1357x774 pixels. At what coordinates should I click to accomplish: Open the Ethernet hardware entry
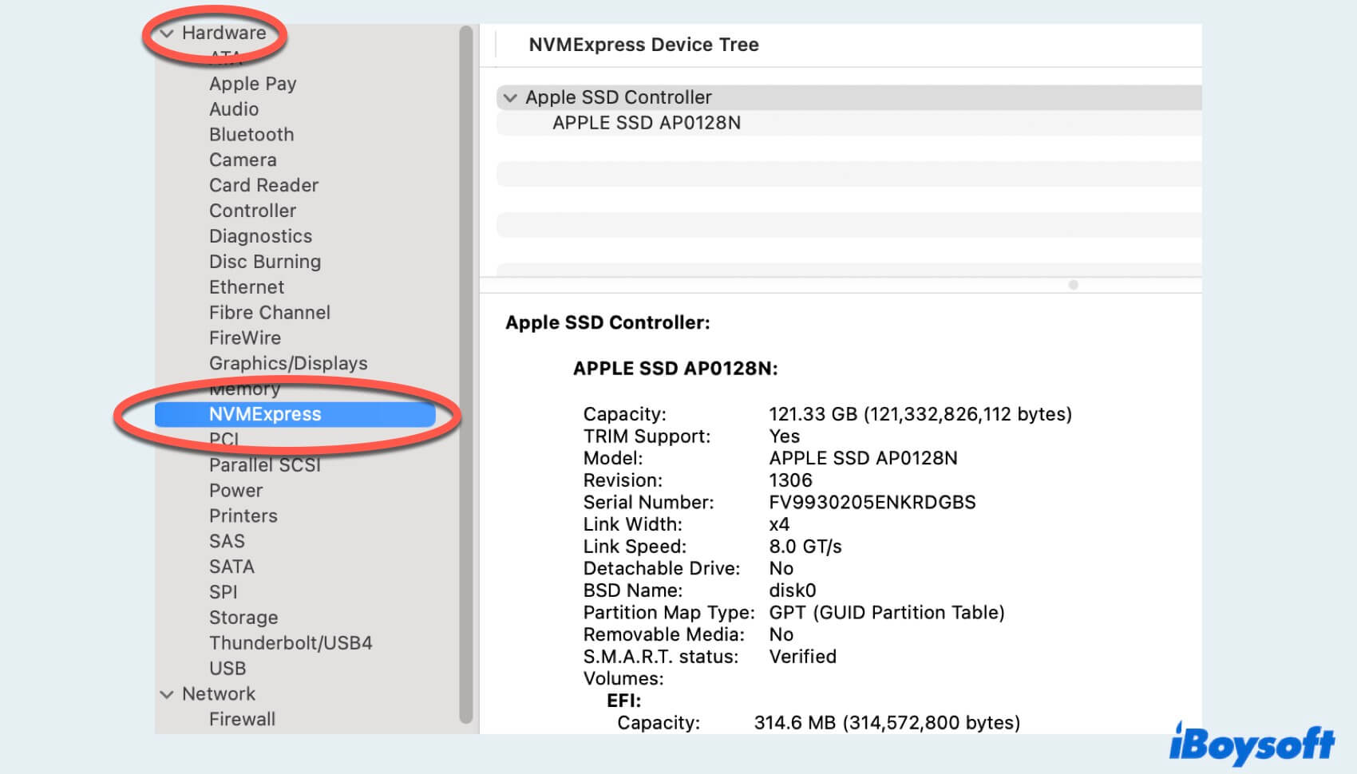click(247, 287)
